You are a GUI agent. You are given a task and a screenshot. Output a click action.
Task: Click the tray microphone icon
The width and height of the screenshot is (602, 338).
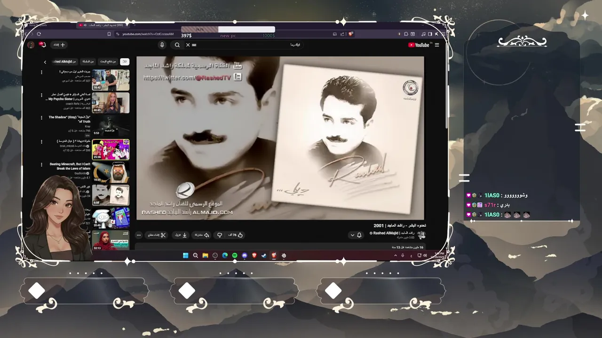(403, 255)
